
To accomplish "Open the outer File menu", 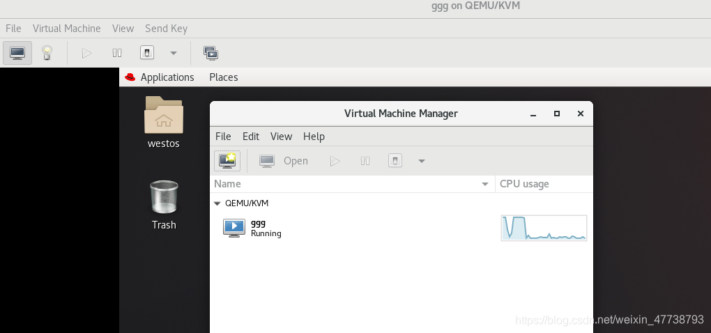I will coord(13,29).
